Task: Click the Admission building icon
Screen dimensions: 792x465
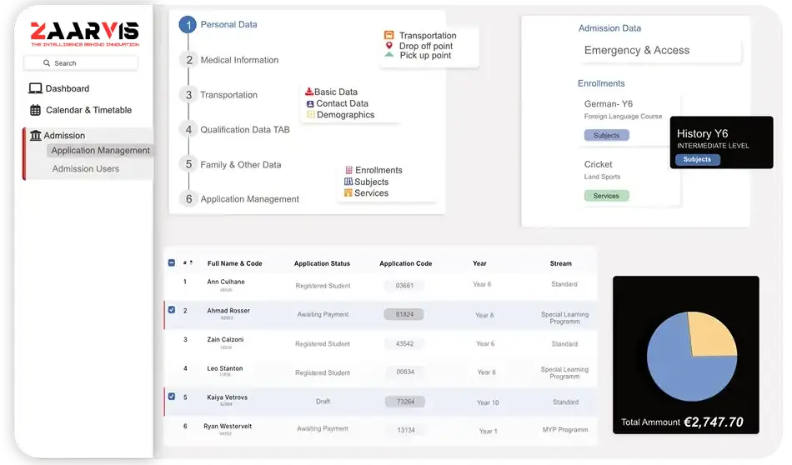Action: (35, 135)
